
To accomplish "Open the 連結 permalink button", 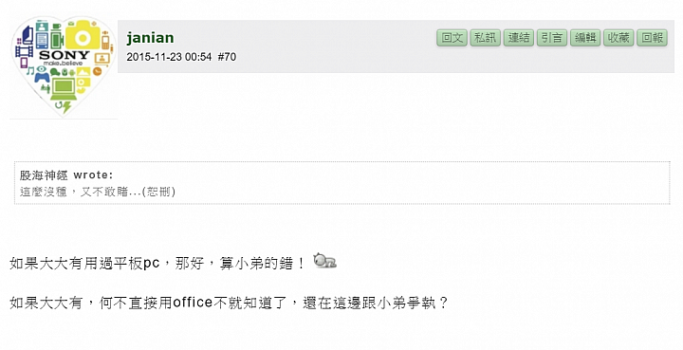I will (x=518, y=38).
